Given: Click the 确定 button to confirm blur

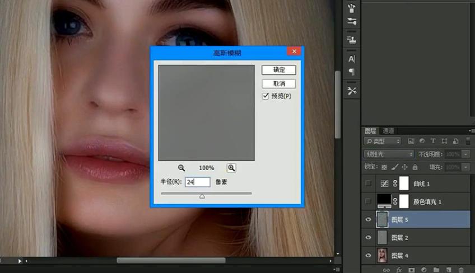Looking at the screenshot, I should point(279,70).
